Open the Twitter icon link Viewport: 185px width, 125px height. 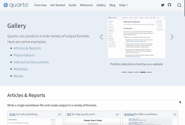(163, 5)
